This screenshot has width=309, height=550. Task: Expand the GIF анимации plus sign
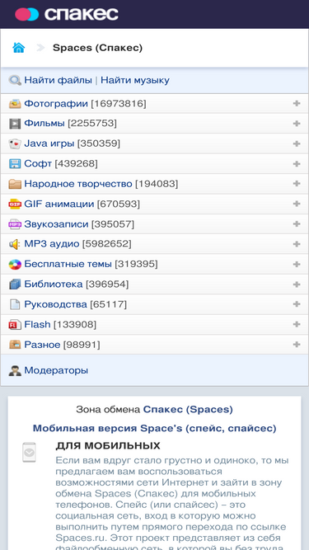(x=297, y=204)
